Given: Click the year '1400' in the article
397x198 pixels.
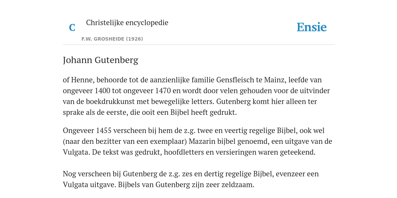Looking at the screenshot, I should (102, 90).
